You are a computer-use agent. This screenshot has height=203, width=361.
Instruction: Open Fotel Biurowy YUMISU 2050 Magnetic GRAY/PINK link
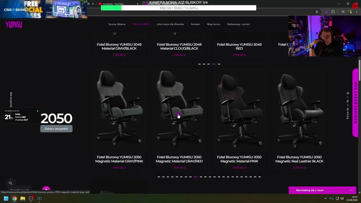(x=119, y=159)
